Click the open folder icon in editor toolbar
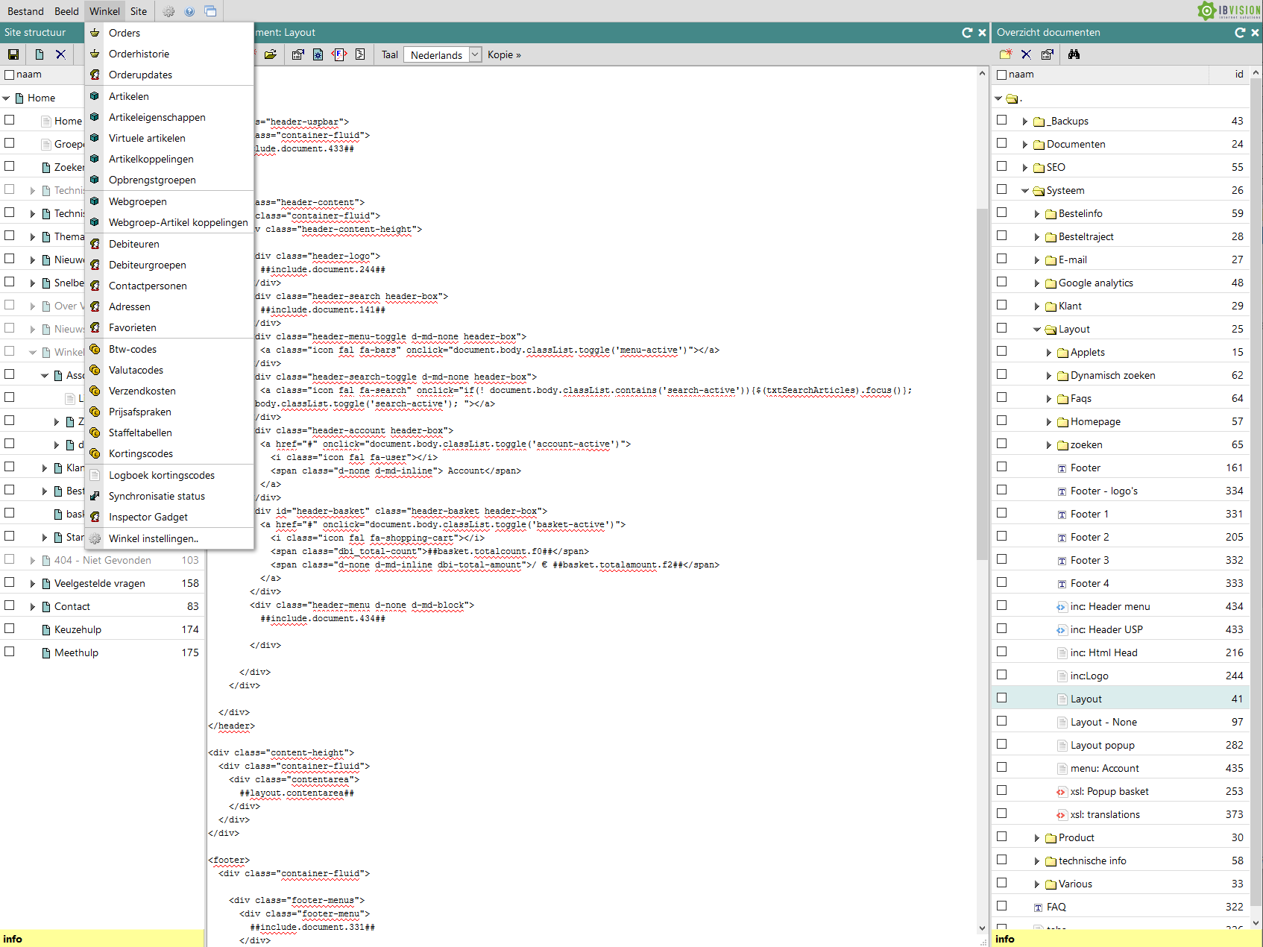 [271, 54]
